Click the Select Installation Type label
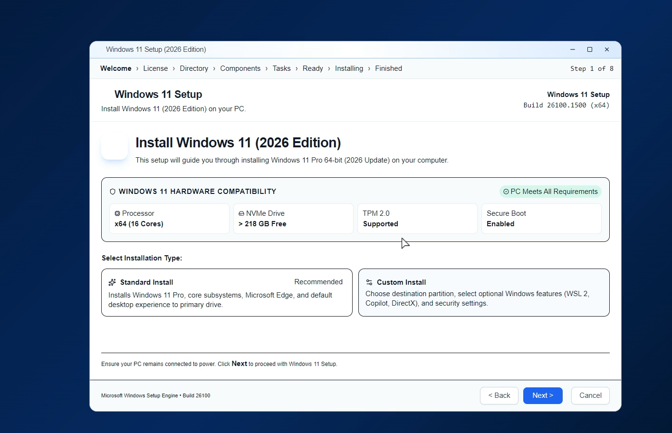Screen dimensions: 672x433 [142, 258]
